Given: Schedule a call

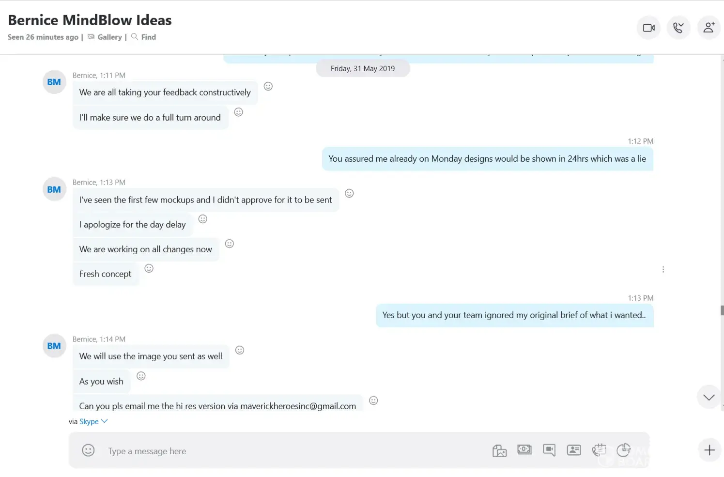Looking at the screenshot, I should coord(599,450).
